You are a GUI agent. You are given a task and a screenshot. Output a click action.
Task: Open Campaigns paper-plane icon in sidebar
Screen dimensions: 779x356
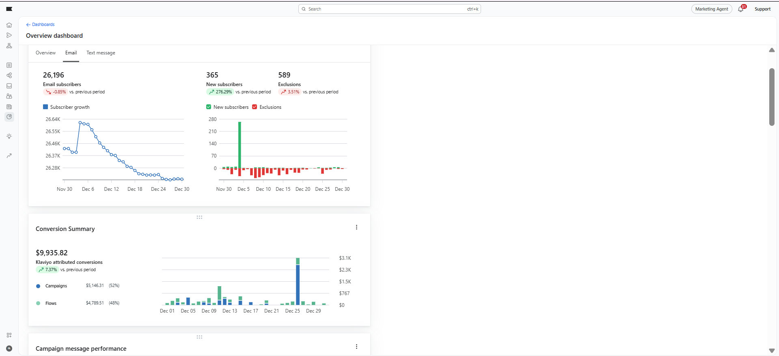pos(9,35)
